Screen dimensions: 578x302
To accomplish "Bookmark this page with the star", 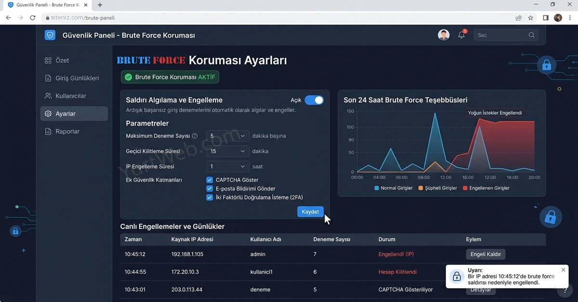I will point(530,18).
